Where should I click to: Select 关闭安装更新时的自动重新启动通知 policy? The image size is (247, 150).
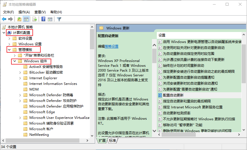[x=190, y=83]
